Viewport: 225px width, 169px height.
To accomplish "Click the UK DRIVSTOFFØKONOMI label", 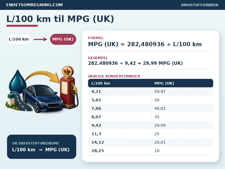I will coord(35,143).
